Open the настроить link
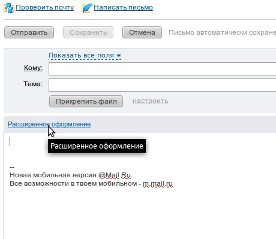This screenshot has height=239, width=276. [x=150, y=101]
